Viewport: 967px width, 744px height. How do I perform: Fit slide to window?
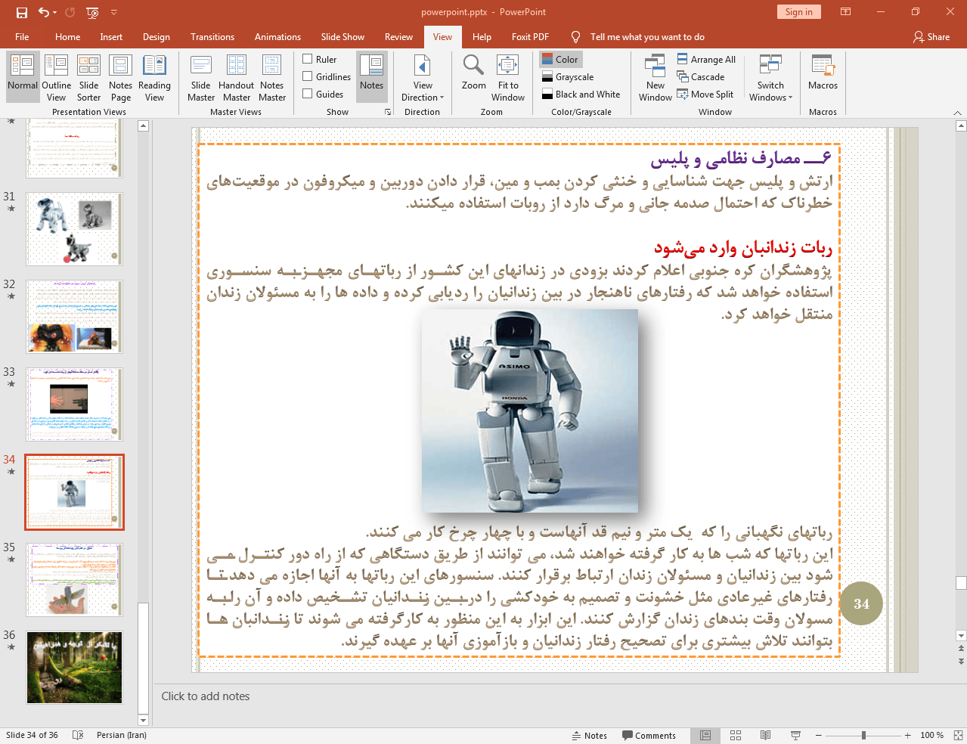coord(508,77)
